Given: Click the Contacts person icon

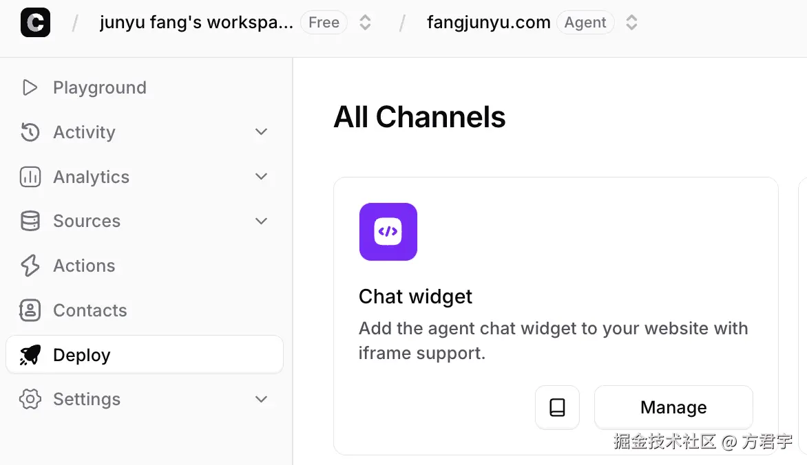Looking at the screenshot, I should pyautogui.click(x=30, y=310).
